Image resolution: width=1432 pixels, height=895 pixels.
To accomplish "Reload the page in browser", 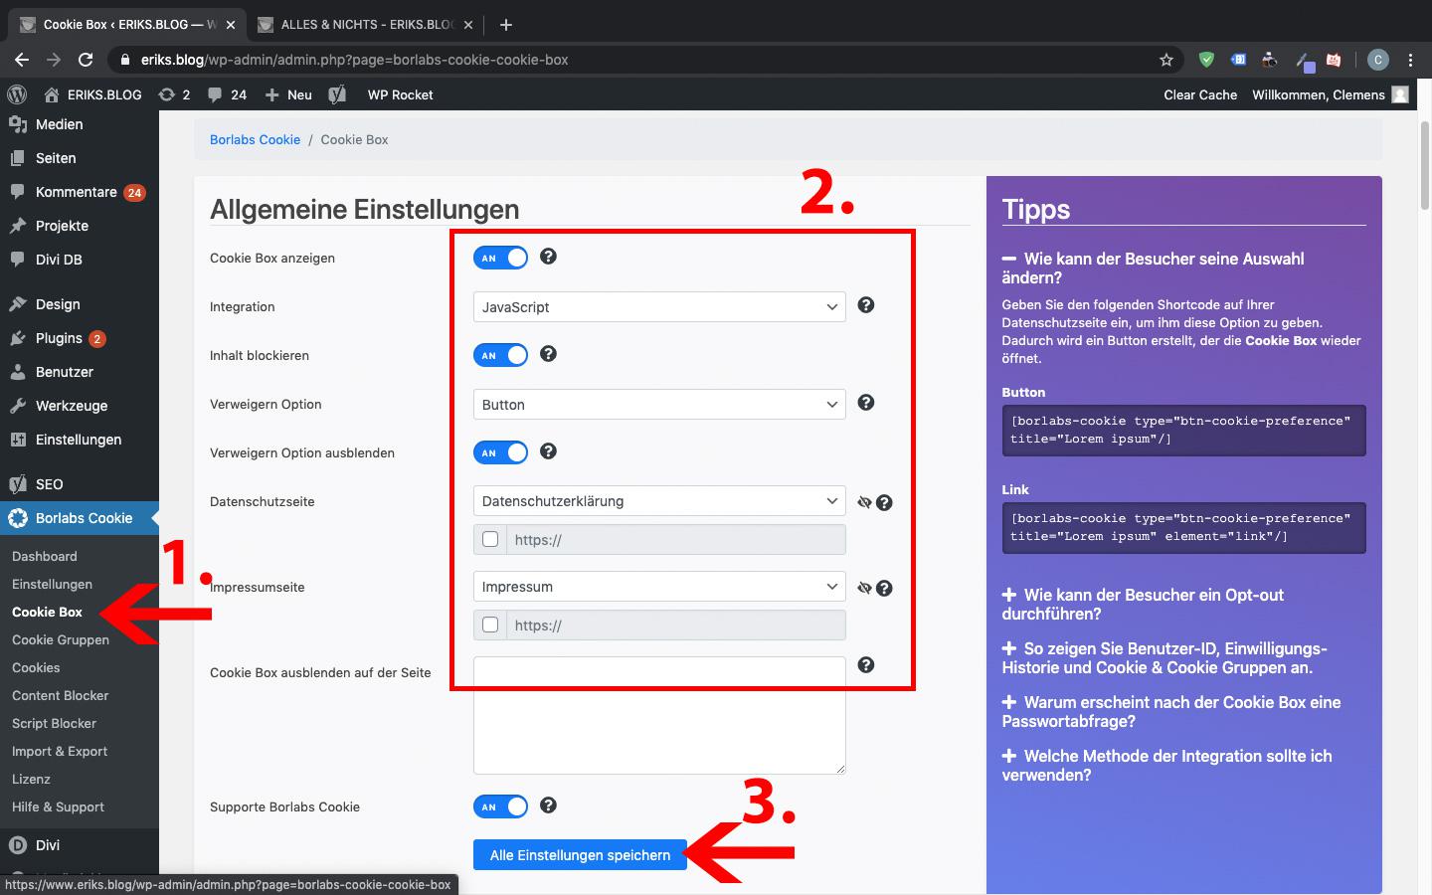I will pos(86,60).
